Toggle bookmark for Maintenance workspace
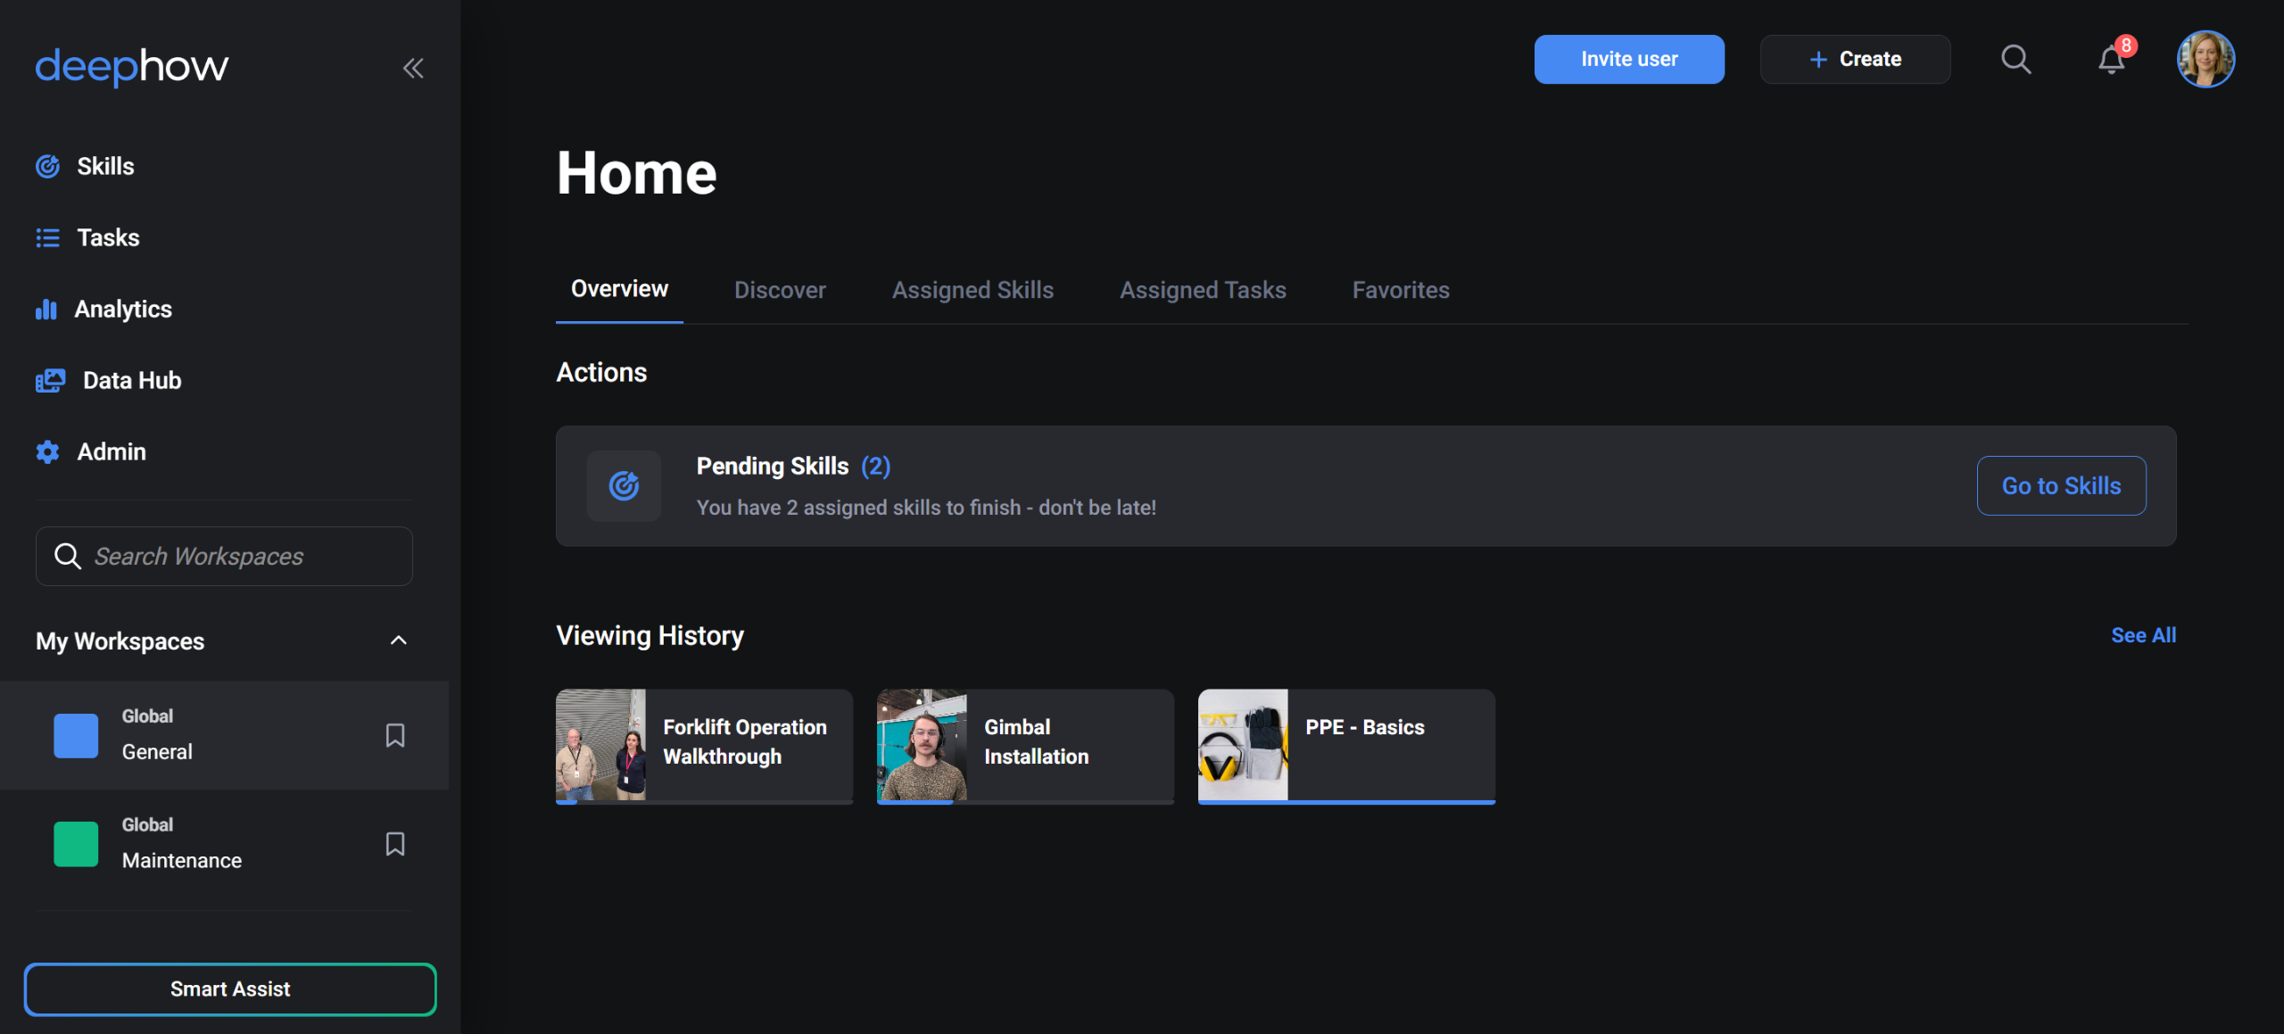This screenshot has height=1034, width=2284. tap(395, 844)
